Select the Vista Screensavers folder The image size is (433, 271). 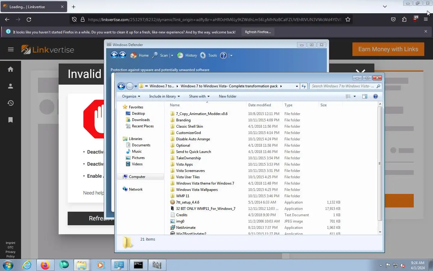(190, 171)
